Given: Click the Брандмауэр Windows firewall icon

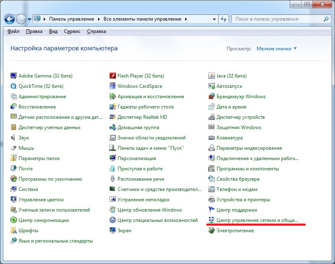Looking at the screenshot, I should [211, 97].
